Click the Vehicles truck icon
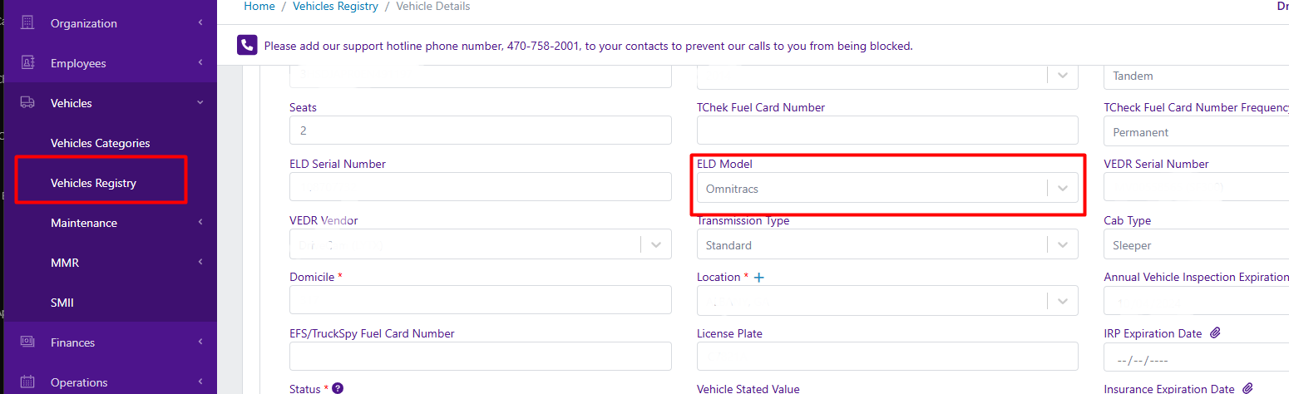Image resolution: width=1289 pixels, height=394 pixels. [x=27, y=103]
